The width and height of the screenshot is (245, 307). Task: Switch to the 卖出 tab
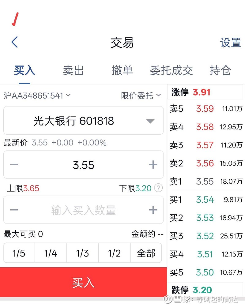[x=73, y=70]
